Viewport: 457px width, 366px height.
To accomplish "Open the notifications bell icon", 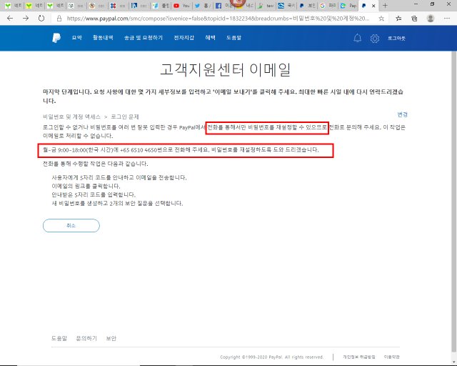I will tap(357, 38).
